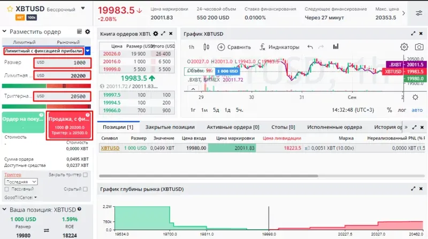
Task: Adjust the slider below trigger price
Action: 47,106
